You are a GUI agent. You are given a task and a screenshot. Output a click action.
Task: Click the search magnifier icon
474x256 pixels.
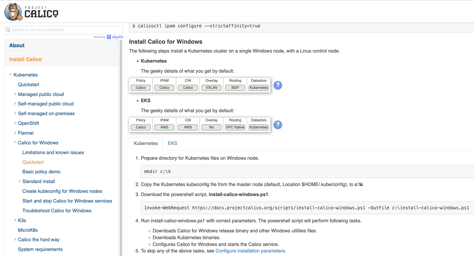(8, 30)
